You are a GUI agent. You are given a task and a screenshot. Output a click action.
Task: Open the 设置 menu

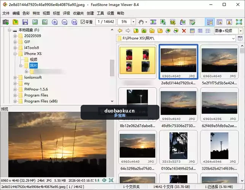point(110,13)
